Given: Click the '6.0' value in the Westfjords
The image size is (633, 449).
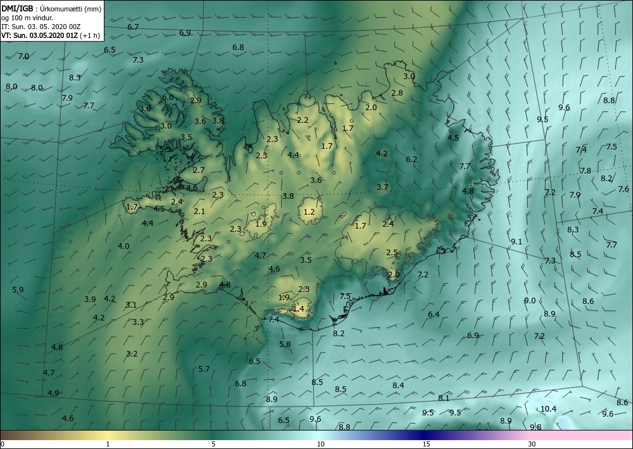Looking at the screenshot, I should pyautogui.click(x=168, y=98).
